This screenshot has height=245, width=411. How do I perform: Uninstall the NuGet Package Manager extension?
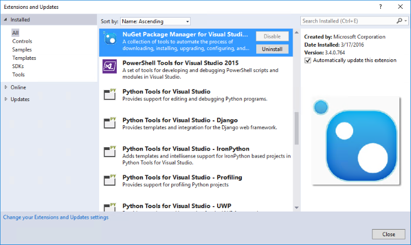coord(272,49)
